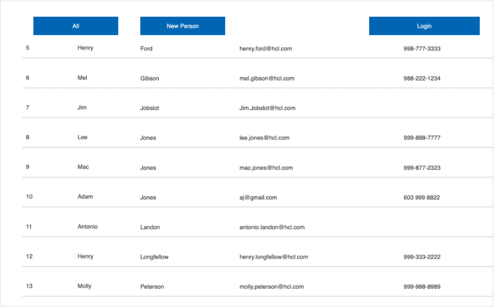
Task: Click first name Antonio
Action: (88, 227)
